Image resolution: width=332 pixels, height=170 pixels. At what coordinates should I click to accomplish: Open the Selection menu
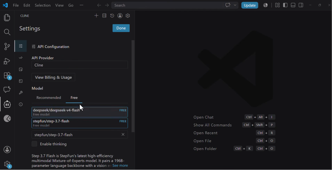[x=43, y=5]
